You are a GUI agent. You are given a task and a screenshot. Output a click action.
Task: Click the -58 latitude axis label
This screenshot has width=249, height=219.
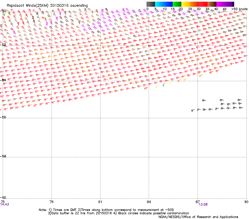click(3, 156)
